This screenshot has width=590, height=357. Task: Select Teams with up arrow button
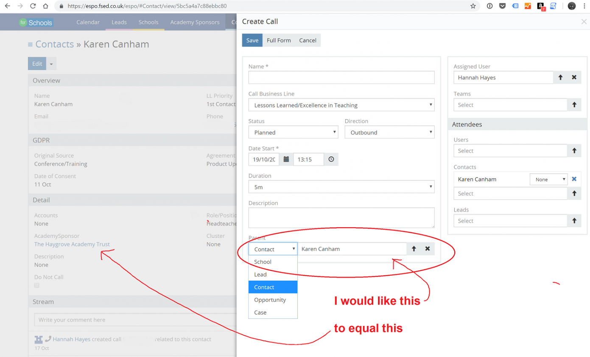tap(574, 105)
